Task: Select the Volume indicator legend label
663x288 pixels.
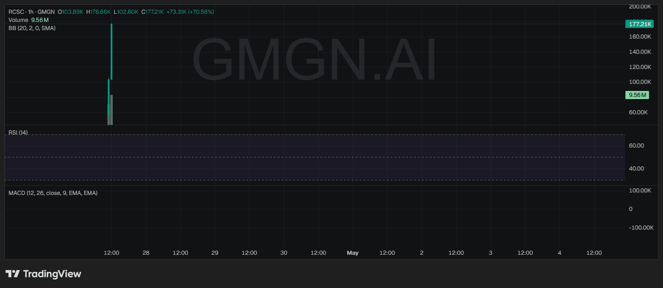Action: [18, 20]
